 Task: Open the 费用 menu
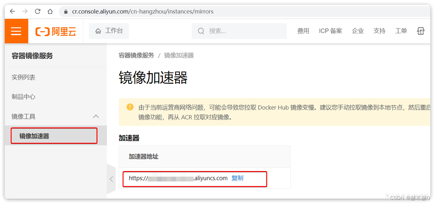point(303,31)
